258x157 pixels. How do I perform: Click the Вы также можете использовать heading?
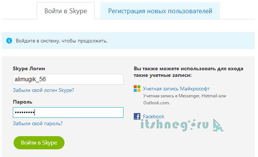point(188,72)
